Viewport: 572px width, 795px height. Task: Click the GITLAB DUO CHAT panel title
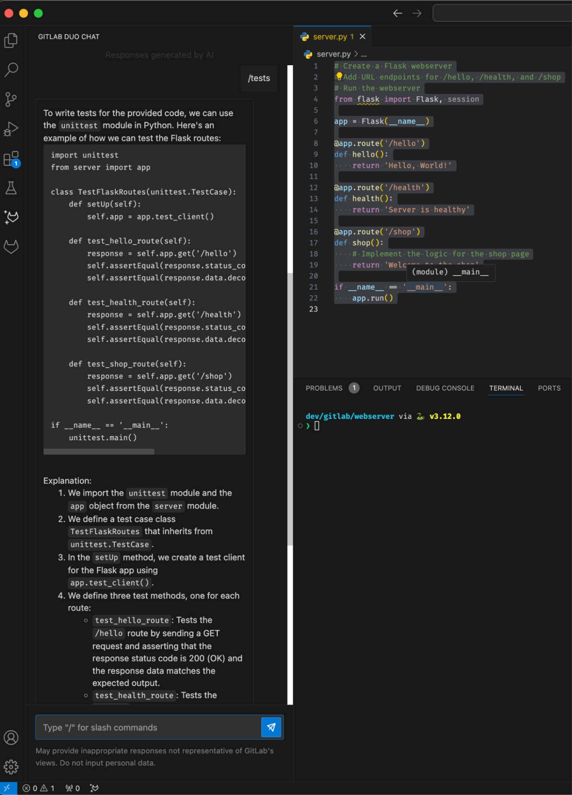pyautogui.click(x=69, y=37)
